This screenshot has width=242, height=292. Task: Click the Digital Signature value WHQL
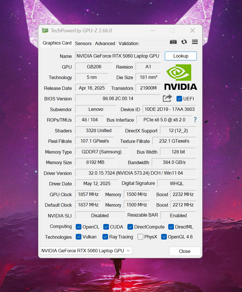pos(177,183)
